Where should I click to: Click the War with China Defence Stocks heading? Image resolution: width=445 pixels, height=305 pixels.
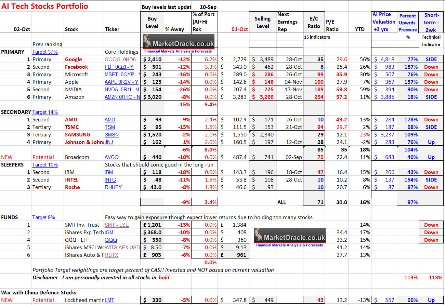tap(39, 293)
